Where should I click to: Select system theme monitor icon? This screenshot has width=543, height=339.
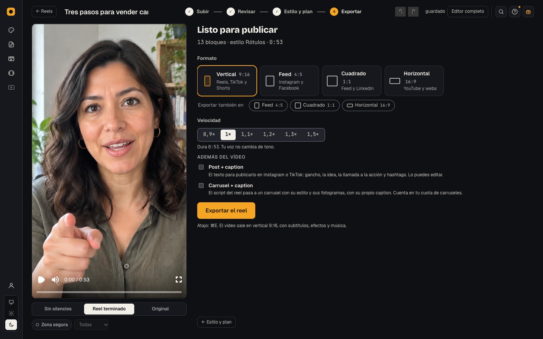coord(11,302)
